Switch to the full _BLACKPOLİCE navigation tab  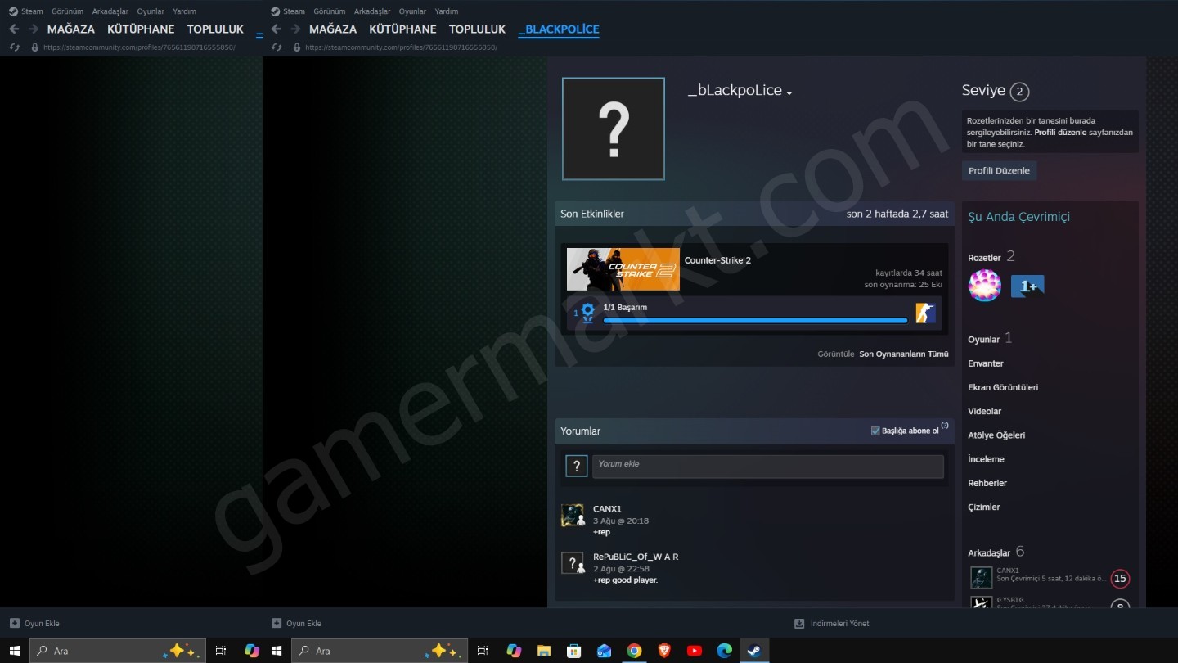(x=559, y=29)
